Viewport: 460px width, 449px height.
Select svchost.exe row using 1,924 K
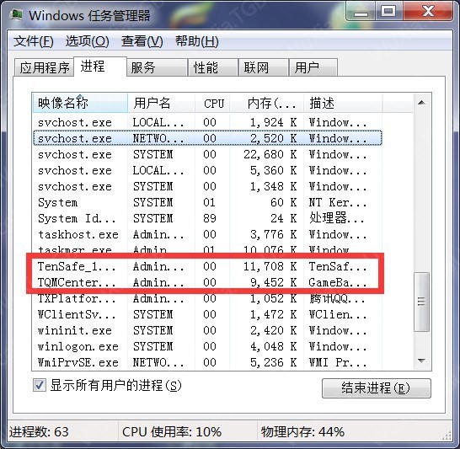point(207,122)
